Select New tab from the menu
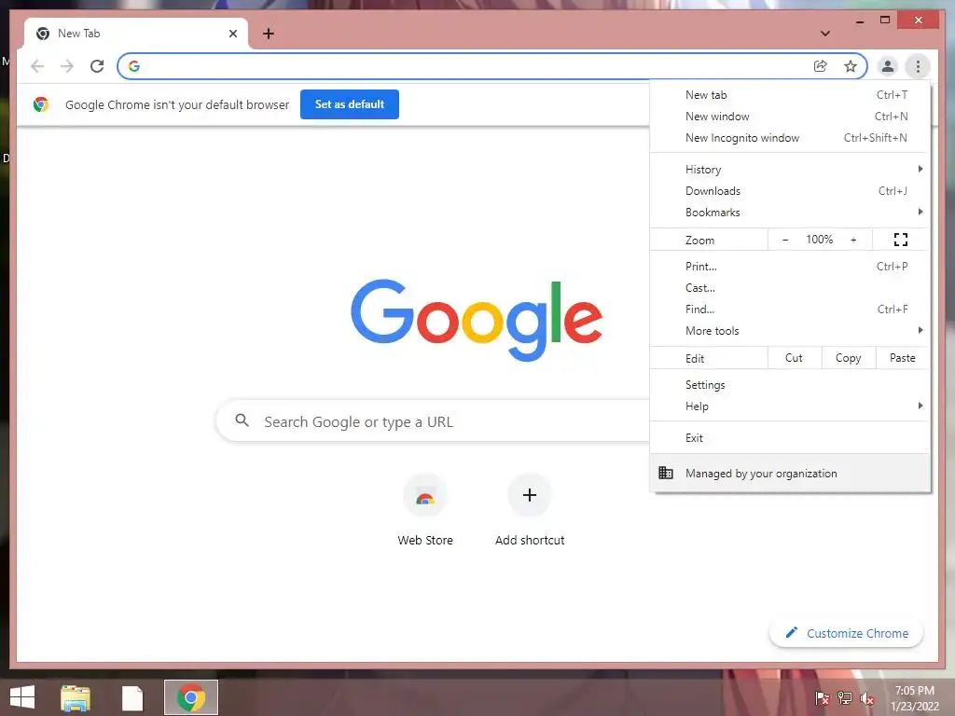The width and height of the screenshot is (955, 716). point(790,95)
